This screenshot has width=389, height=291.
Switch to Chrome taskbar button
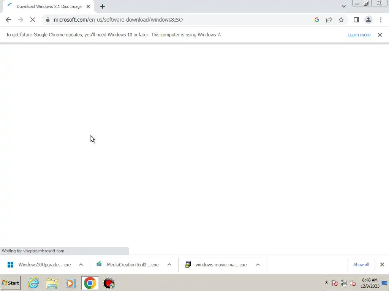(x=90, y=283)
